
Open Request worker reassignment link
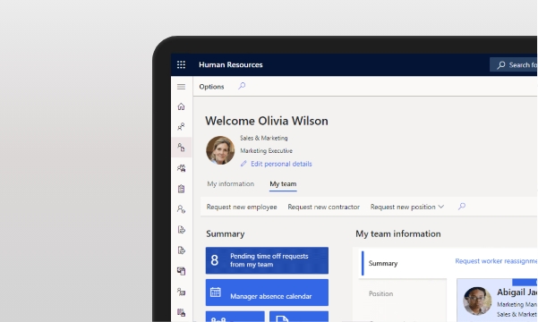coord(496,261)
